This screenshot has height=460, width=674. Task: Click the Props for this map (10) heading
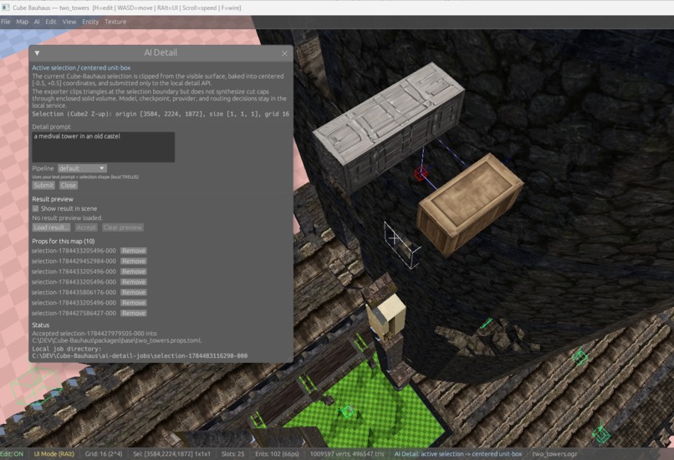point(64,241)
